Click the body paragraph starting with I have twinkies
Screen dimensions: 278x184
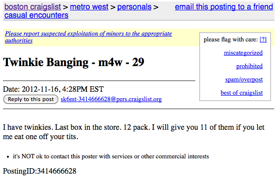(134, 132)
